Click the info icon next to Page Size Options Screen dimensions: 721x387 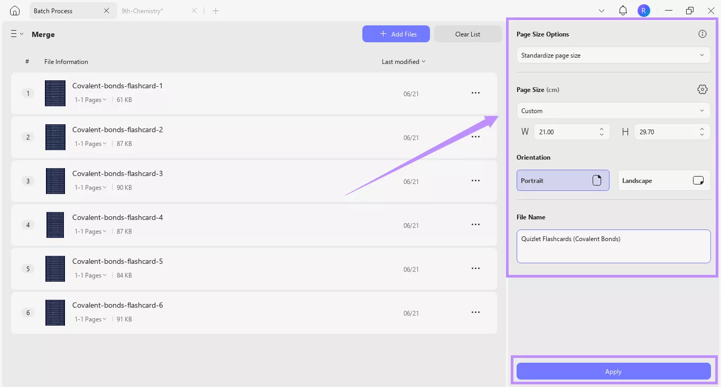(x=702, y=33)
